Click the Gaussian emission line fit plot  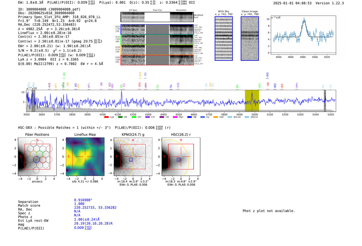coord(303,35)
